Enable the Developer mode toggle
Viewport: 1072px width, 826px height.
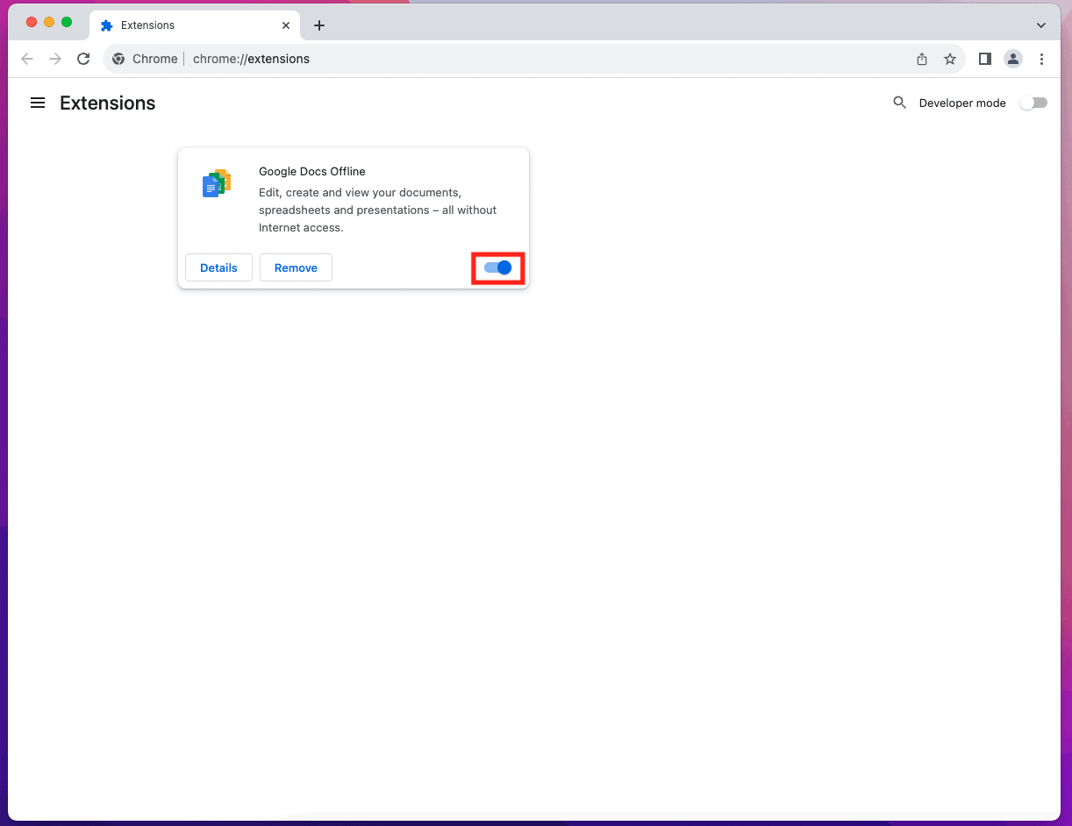click(x=1033, y=103)
